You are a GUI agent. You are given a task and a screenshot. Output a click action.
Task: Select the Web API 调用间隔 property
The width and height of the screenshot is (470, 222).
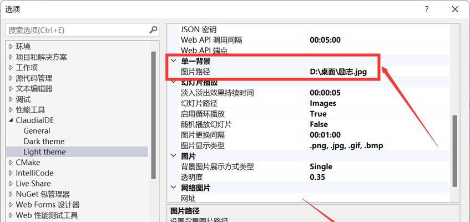pyautogui.click(x=211, y=40)
